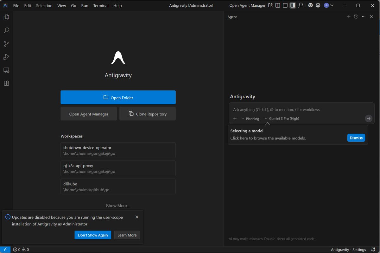The width and height of the screenshot is (380, 253).
Task: Open notifications bell in status bar
Action: tap(373, 250)
